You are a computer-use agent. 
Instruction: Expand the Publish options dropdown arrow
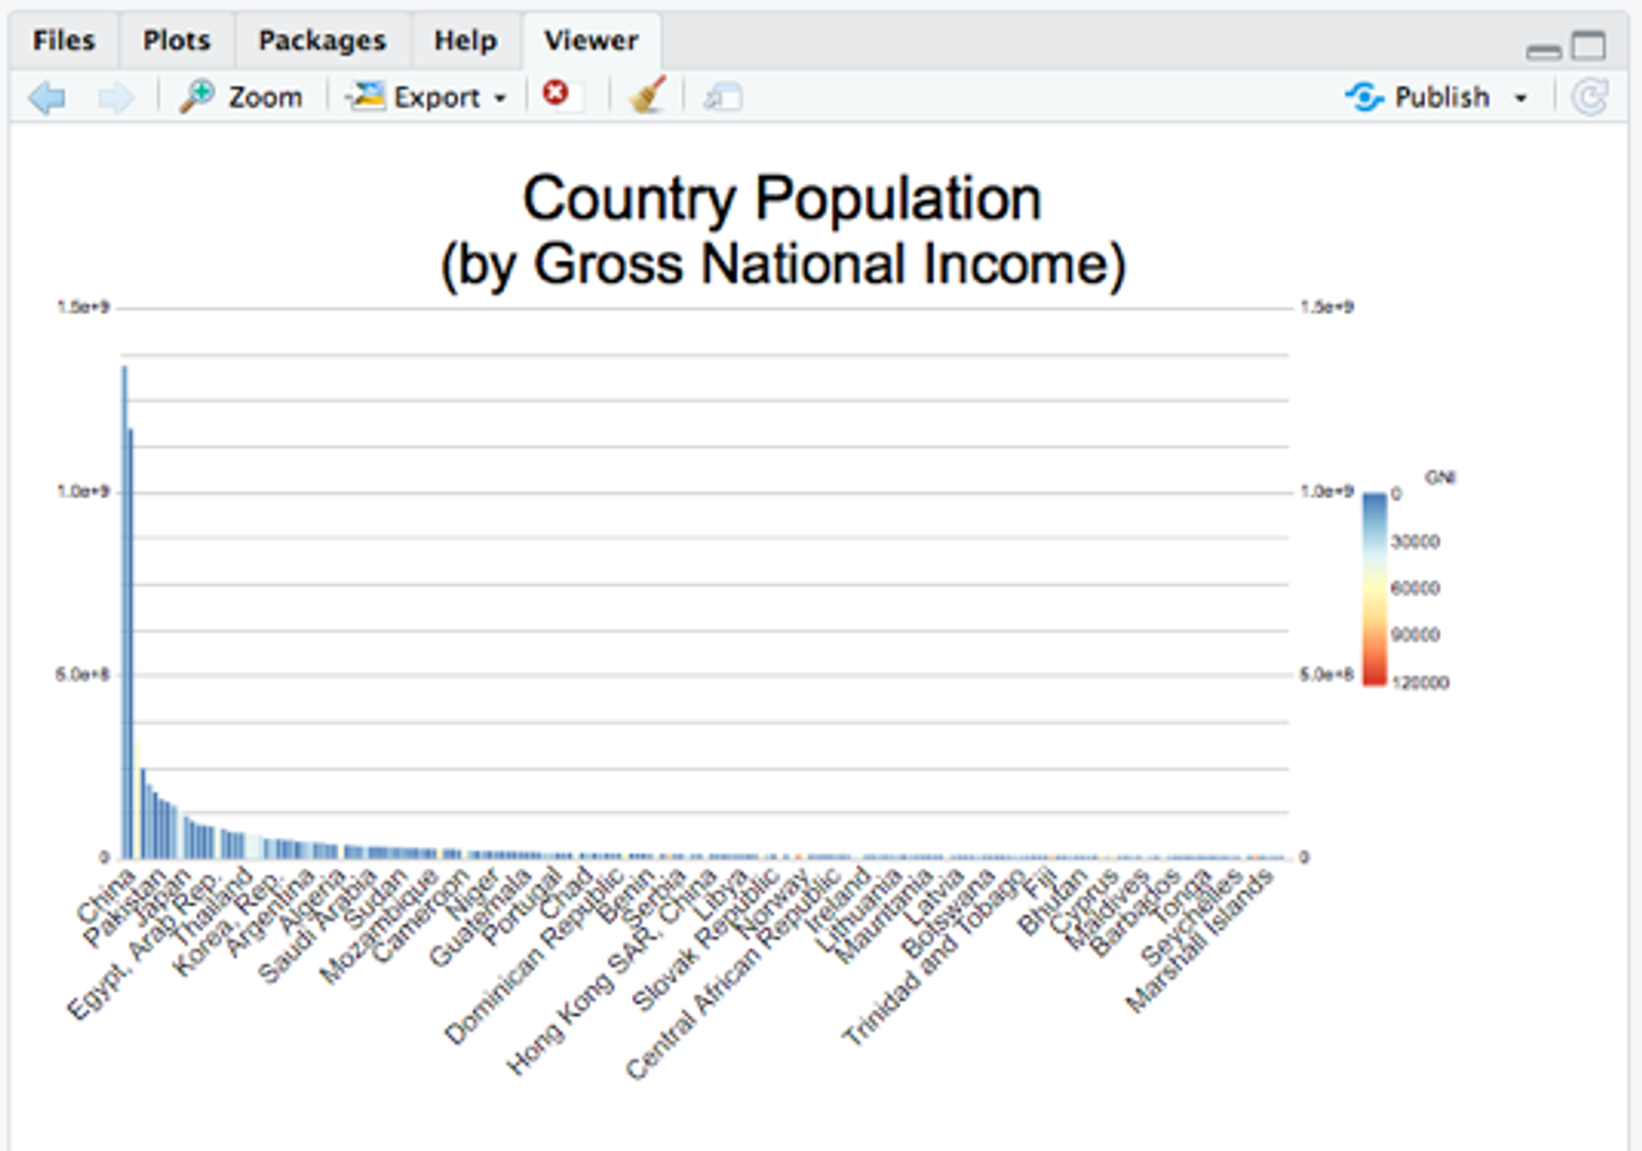[1521, 98]
